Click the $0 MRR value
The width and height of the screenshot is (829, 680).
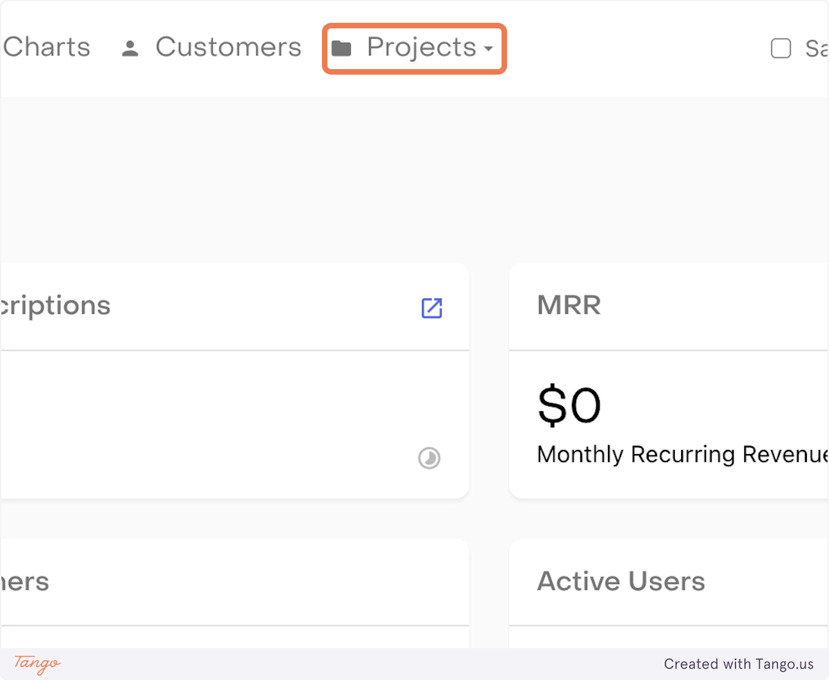569,406
